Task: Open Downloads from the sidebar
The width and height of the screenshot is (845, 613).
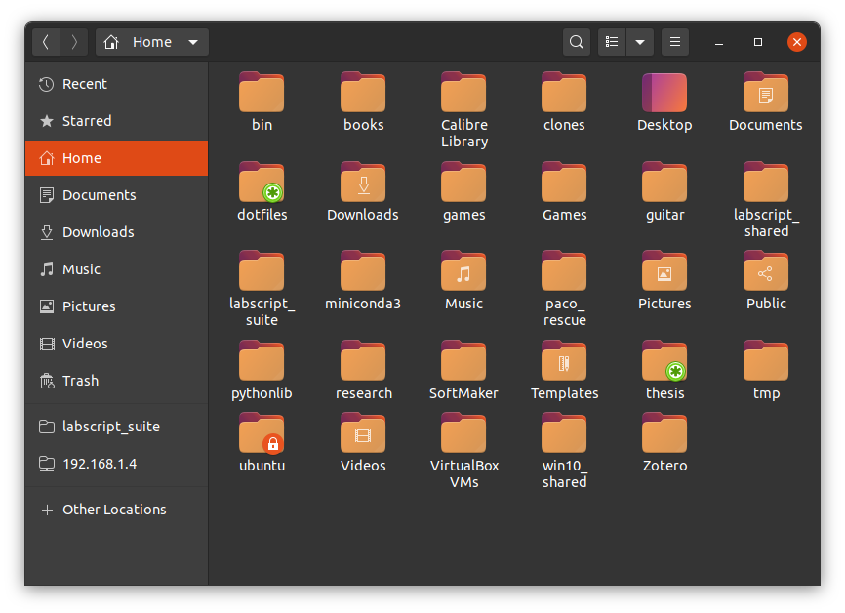Action: 116,232
